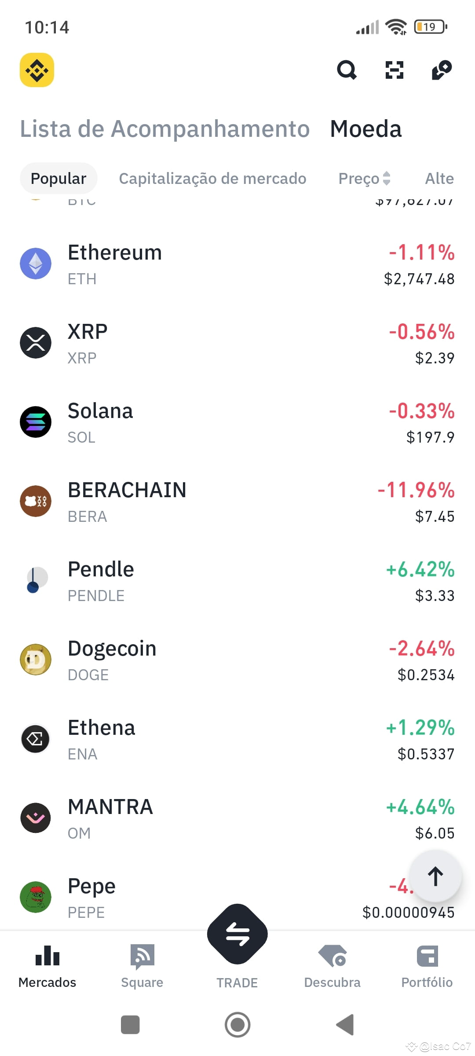Viewport: 475px width, 1056px height.
Task: Open the Ethereum ETH row
Action: (237, 264)
